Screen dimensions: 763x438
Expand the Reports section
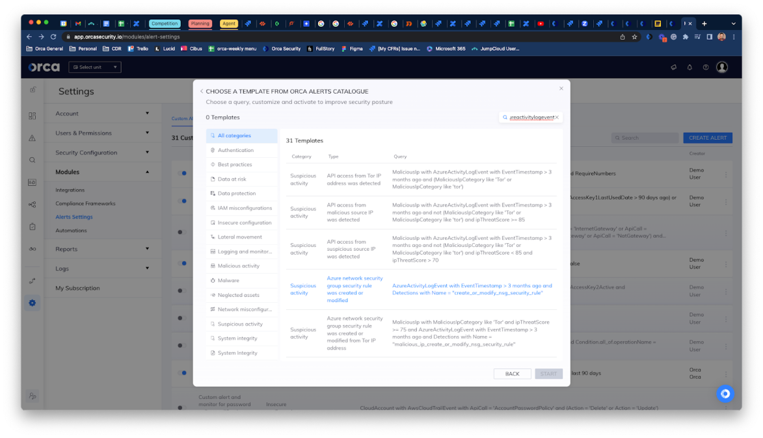click(x=102, y=248)
